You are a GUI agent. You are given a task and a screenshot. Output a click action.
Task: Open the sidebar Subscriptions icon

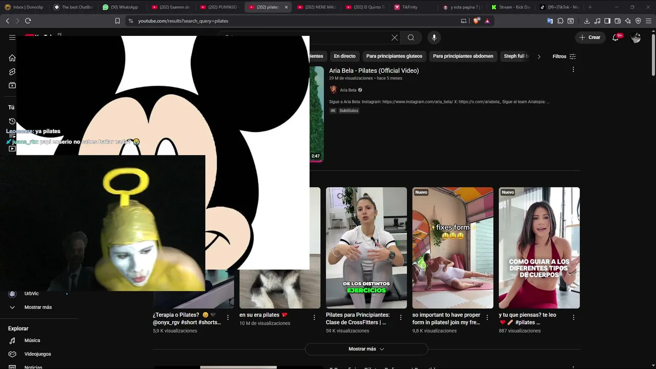12,86
